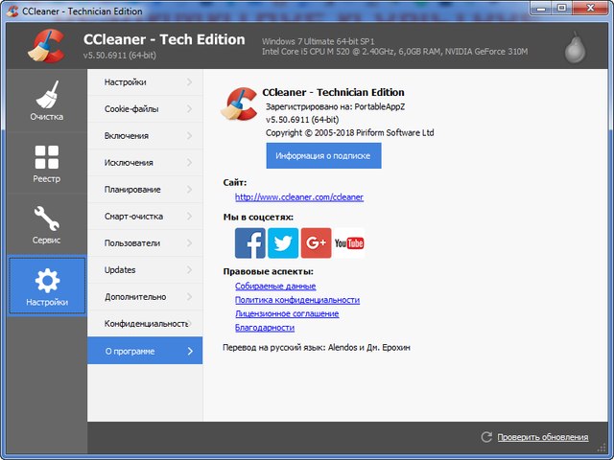
Task: Open the Google Plus social icon
Action: (x=316, y=243)
